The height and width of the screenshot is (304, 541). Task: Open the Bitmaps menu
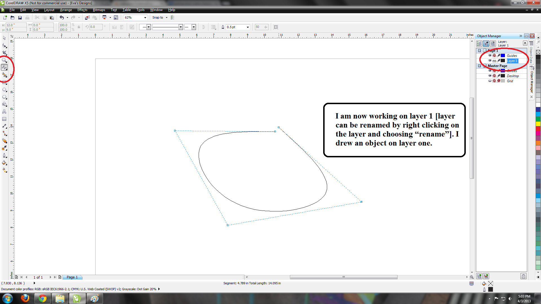(99, 10)
